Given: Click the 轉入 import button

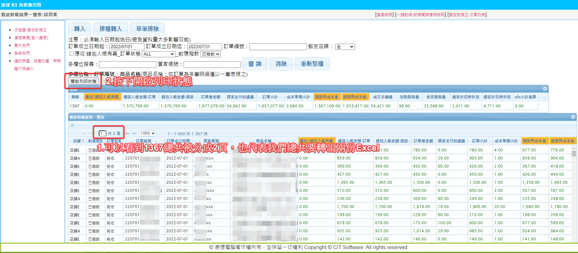Looking at the screenshot, I should 80,29.
